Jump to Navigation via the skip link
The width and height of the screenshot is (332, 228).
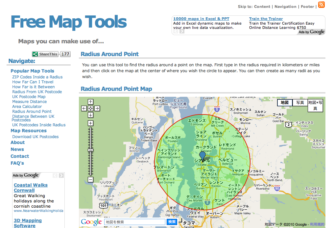point(285,6)
